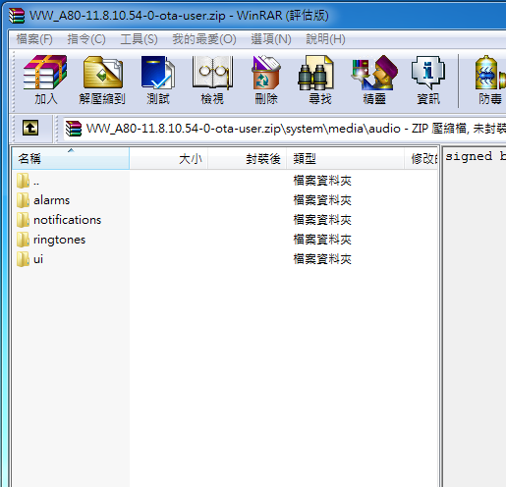Click the 測試 (Test) toolbar icon
This screenshot has width=506, height=487.
coord(158,80)
